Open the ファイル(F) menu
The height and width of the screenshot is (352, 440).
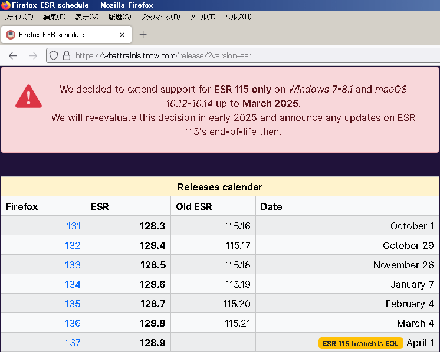[19, 17]
